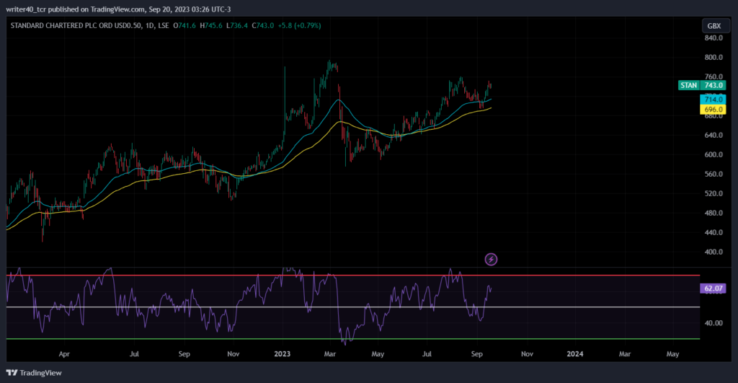The height and width of the screenshot is (383, 738).
Task: Click the low value L736.4
Action: point(236,25)
